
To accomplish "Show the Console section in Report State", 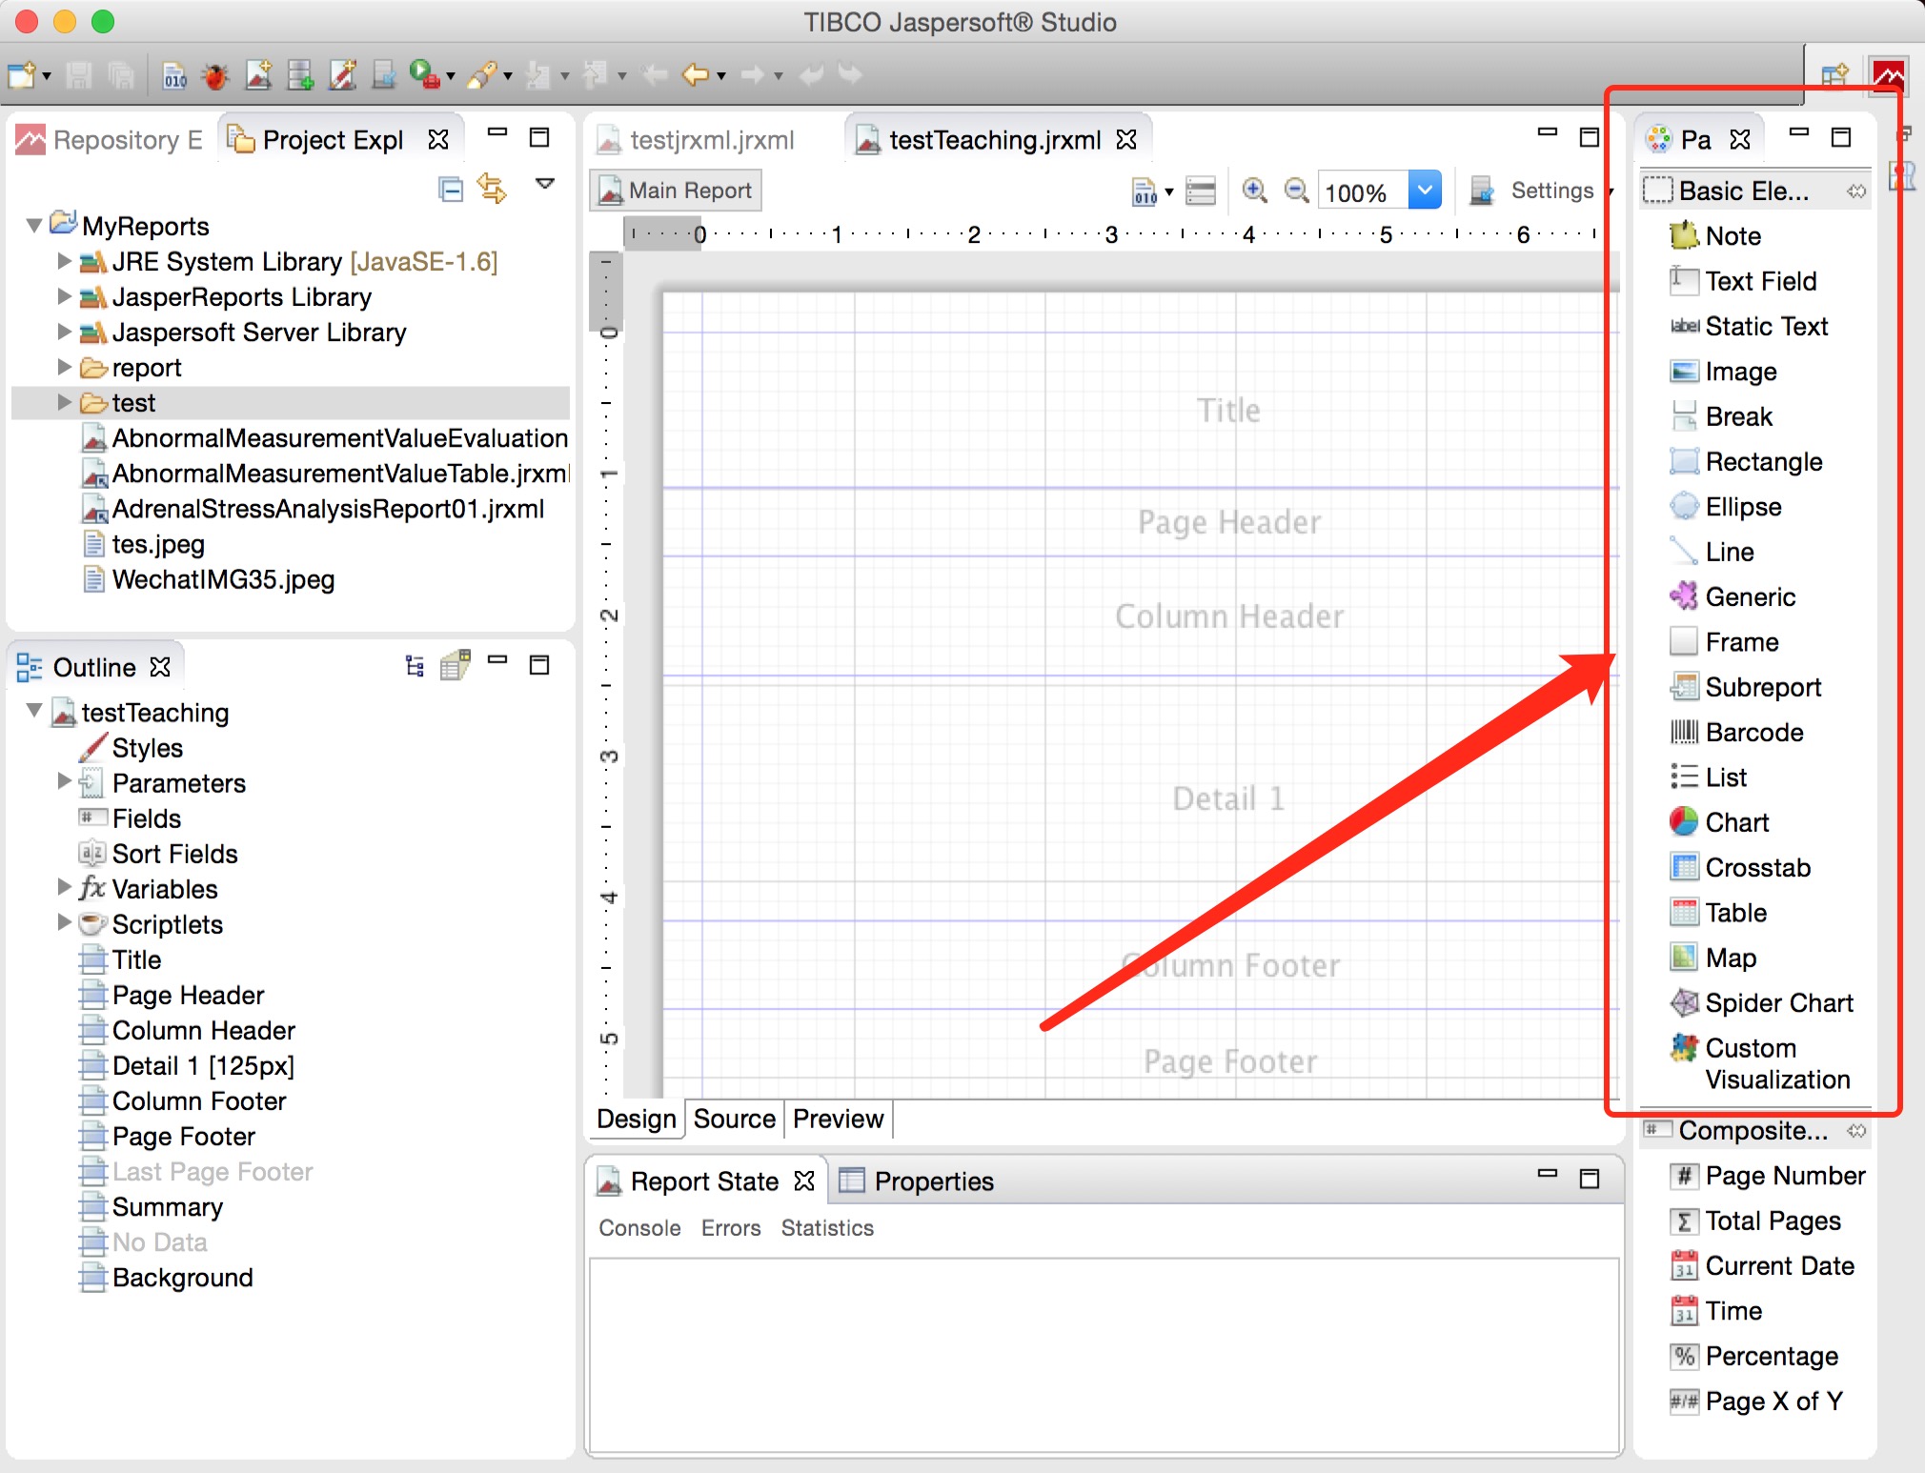I will point(639,1228).
